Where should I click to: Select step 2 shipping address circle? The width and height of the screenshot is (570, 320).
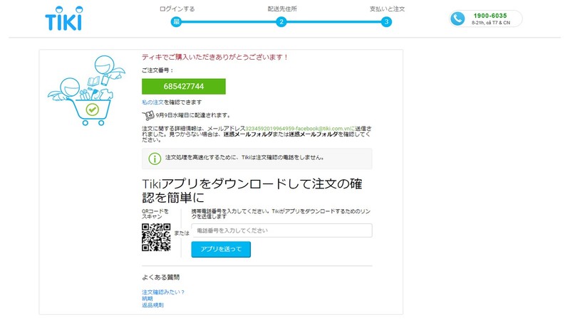tap(281, 21)
